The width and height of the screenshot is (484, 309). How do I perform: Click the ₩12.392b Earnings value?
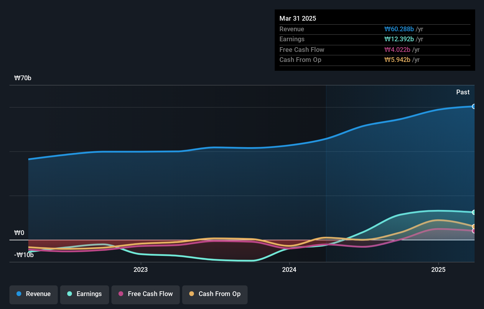399,39
